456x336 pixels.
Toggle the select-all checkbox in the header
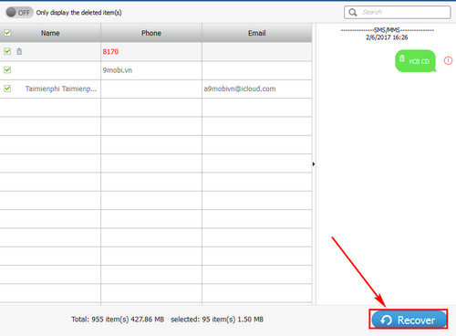click(x=7, y=33)
